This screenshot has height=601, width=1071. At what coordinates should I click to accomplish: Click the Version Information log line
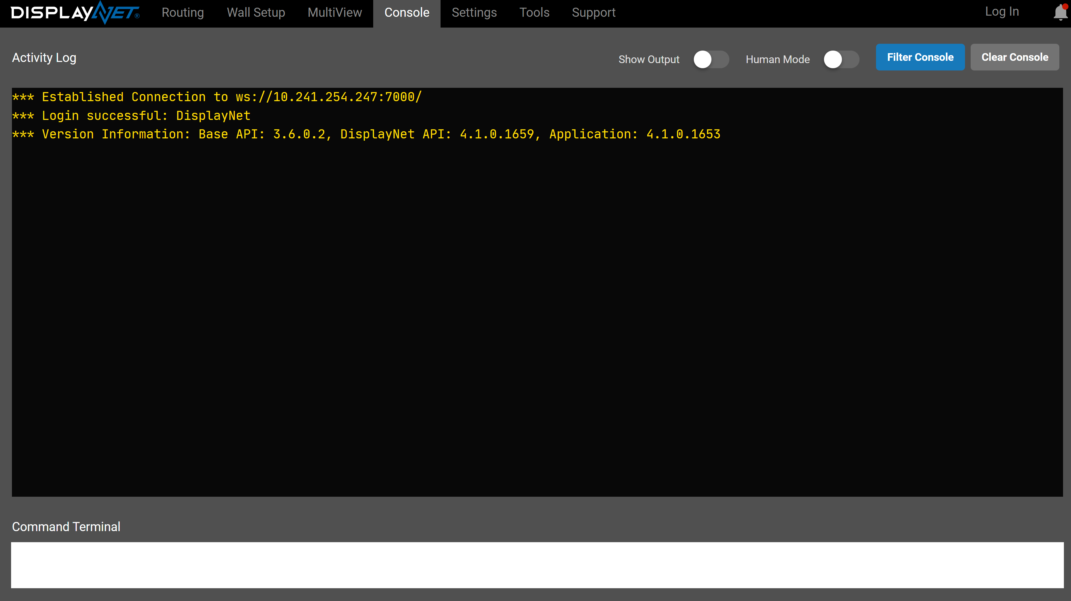click(x=366, y=134)
